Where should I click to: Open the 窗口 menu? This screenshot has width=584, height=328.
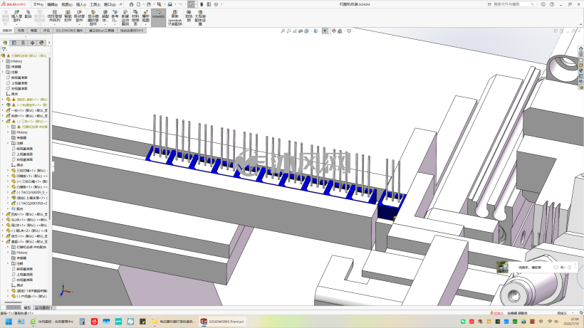[x=109, y=4]
